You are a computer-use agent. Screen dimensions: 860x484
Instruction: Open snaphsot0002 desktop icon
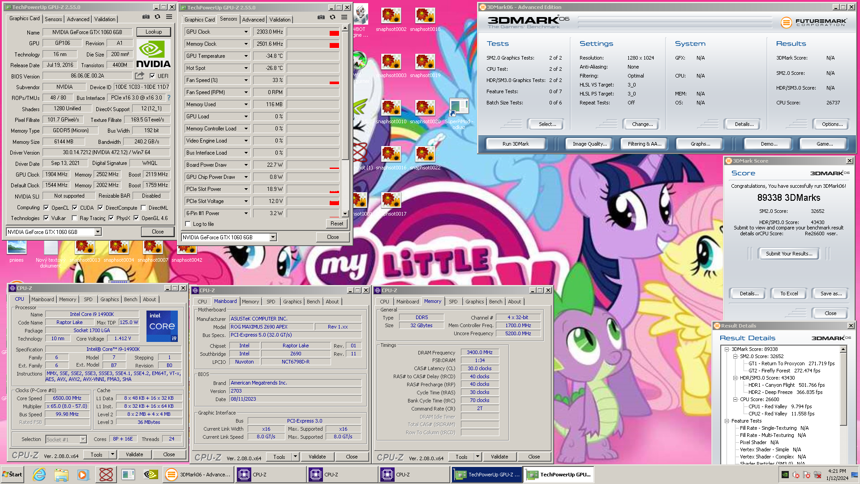[391, 20]
